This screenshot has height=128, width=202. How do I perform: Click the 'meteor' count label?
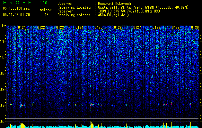point(46,10)
